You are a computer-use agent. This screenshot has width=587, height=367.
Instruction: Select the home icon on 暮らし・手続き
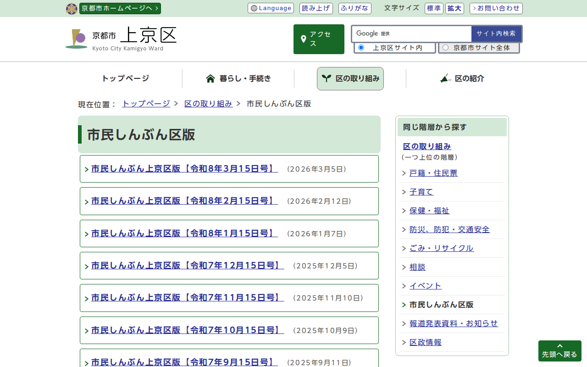[x=210, y=78]
